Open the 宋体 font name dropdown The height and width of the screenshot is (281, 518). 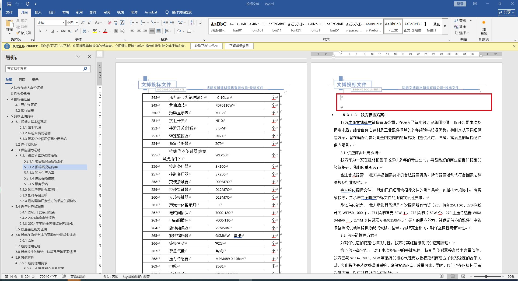pyautogui.click(x=64, y=23)
